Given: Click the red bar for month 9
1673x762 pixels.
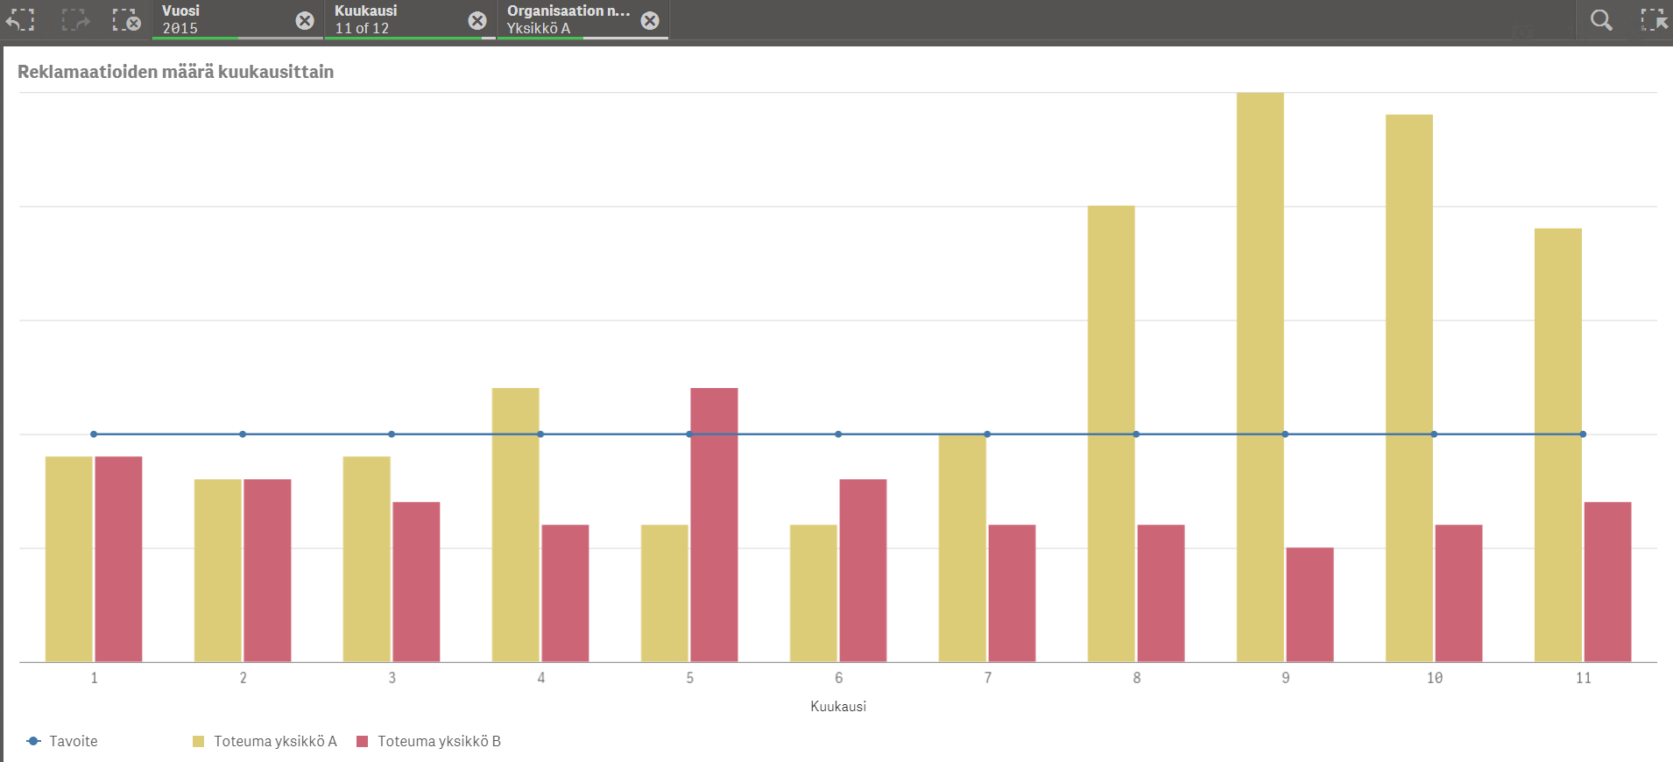Looking at the screenshot, I should pos(1309,604).
